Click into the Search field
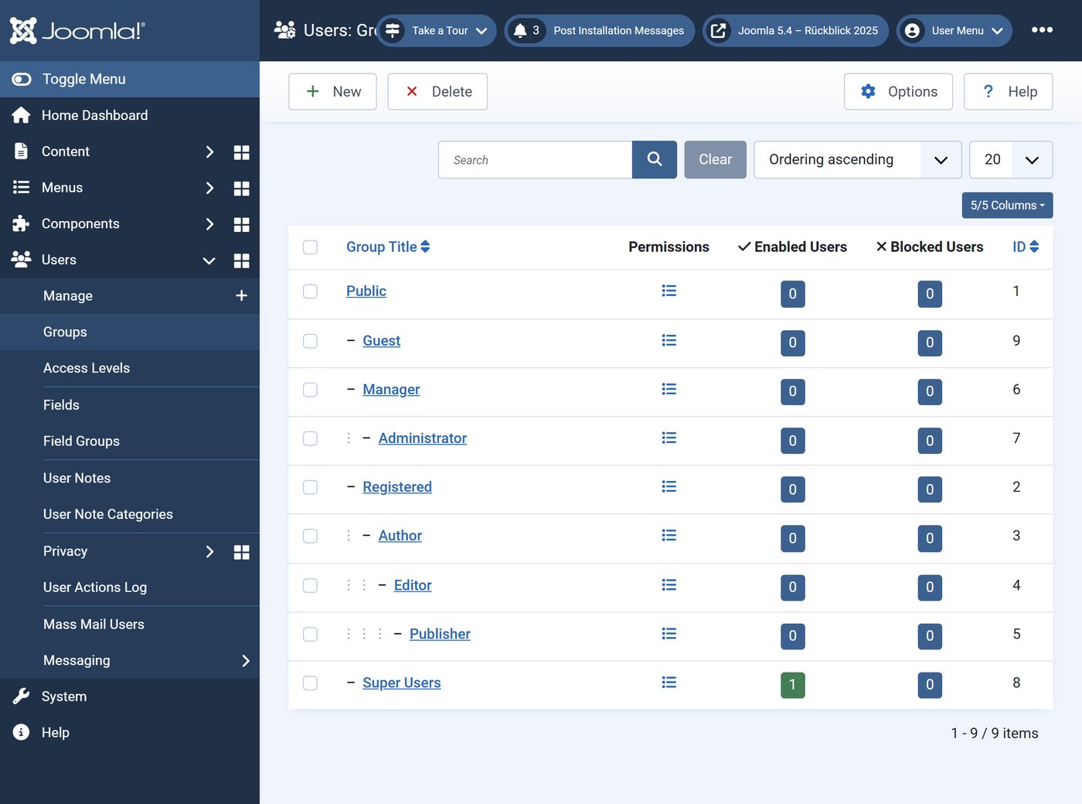 coord(536,159)
